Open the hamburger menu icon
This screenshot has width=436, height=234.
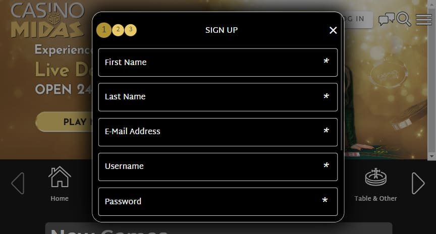(x=423, y=19)
